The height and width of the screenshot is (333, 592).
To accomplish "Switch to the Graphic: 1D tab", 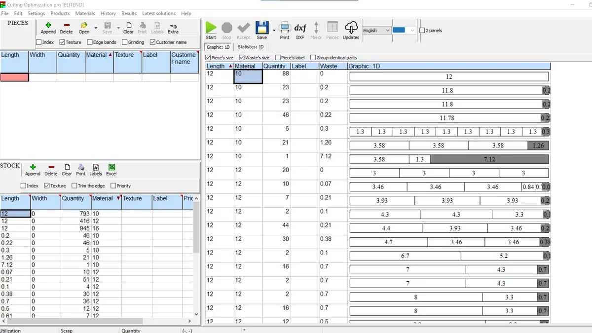I will 218,47.
